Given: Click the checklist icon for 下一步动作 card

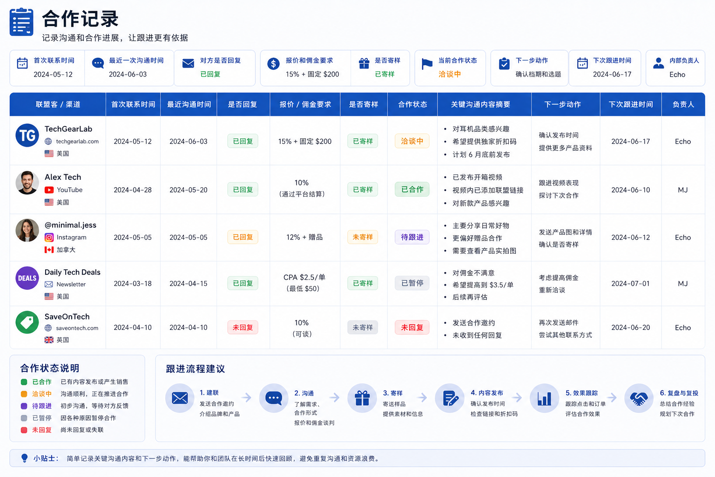Looking at the screenshot, I should [x=504, y=64].
